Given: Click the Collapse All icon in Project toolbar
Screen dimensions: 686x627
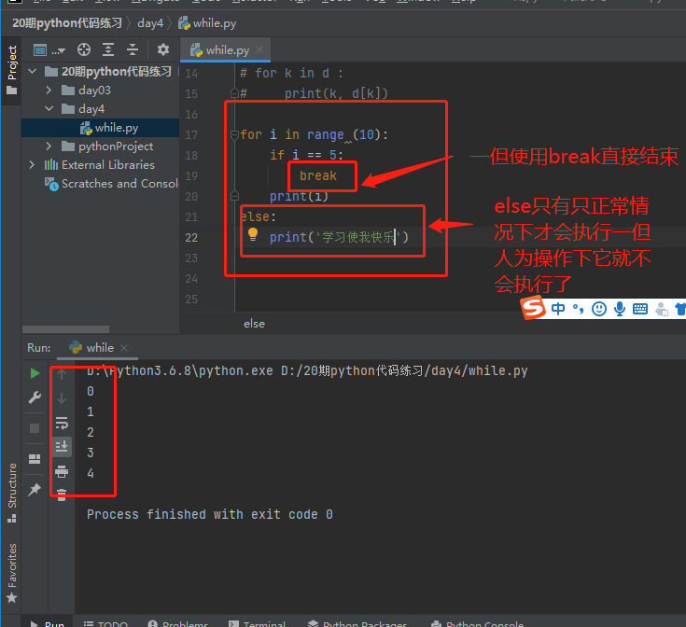Looking at the screenshot, I should [x=133, y=49].
